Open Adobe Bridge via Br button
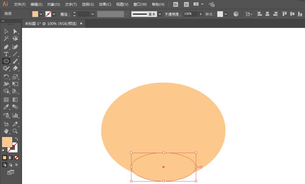Screen dimensions: 305x184 (x=175, y=5)
